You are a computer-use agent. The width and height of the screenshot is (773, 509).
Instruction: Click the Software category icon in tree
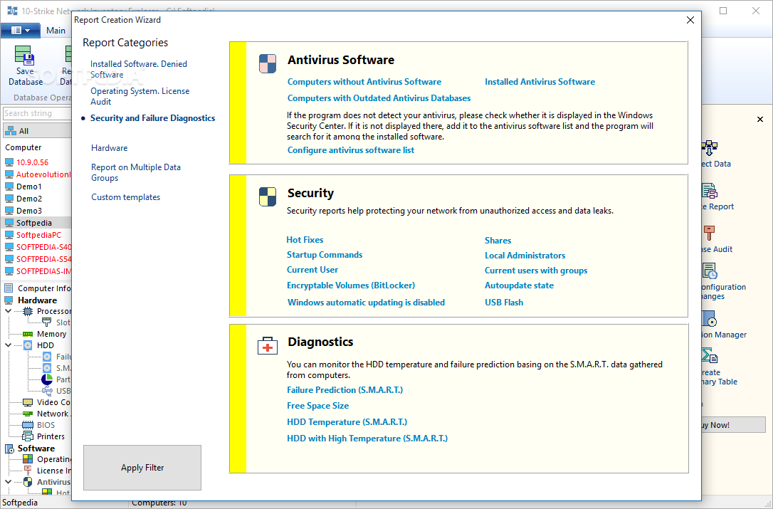click(x=9, y=448)
